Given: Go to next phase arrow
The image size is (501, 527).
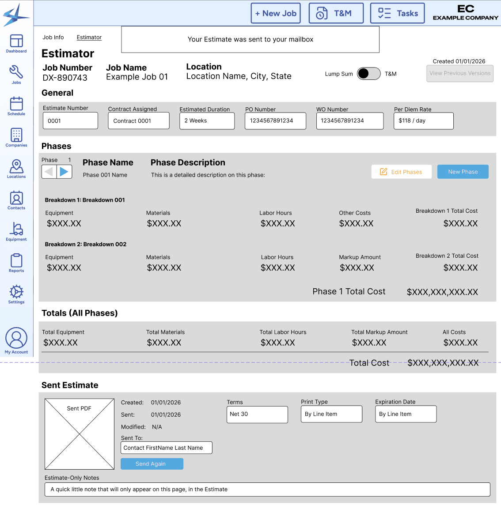Looking at the screenshot, I should click(x=64, y=172).
